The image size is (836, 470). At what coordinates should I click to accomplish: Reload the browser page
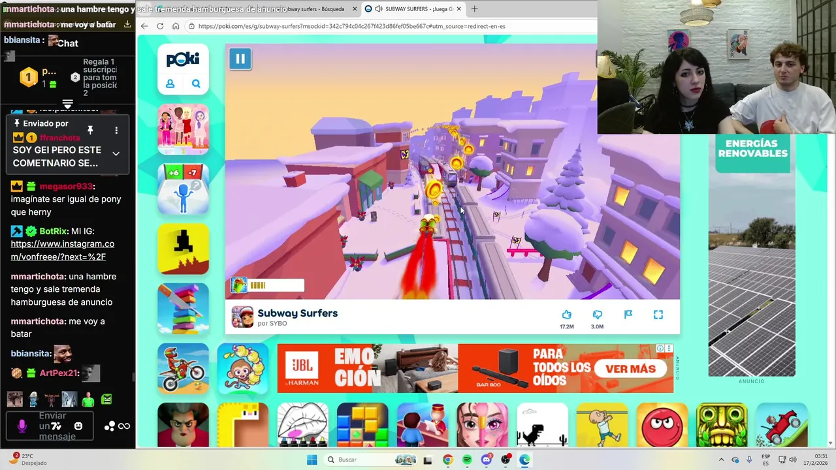[x=160, y=26]
